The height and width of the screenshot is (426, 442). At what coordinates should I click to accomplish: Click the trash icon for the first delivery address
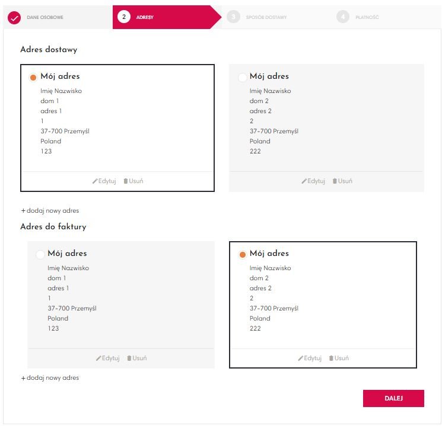coord(126,181)
